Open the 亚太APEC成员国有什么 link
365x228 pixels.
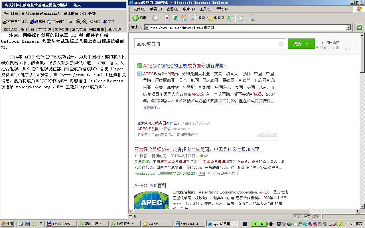tap(159, 123)
